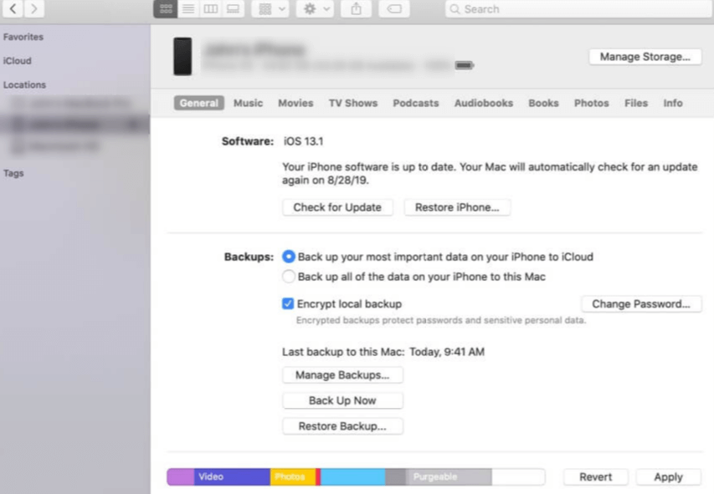Click the 'Encrypted backups protect passwords' note
The width and height of the screenshot is (714, 494).
pyautogui.click(x=441, y=320)
